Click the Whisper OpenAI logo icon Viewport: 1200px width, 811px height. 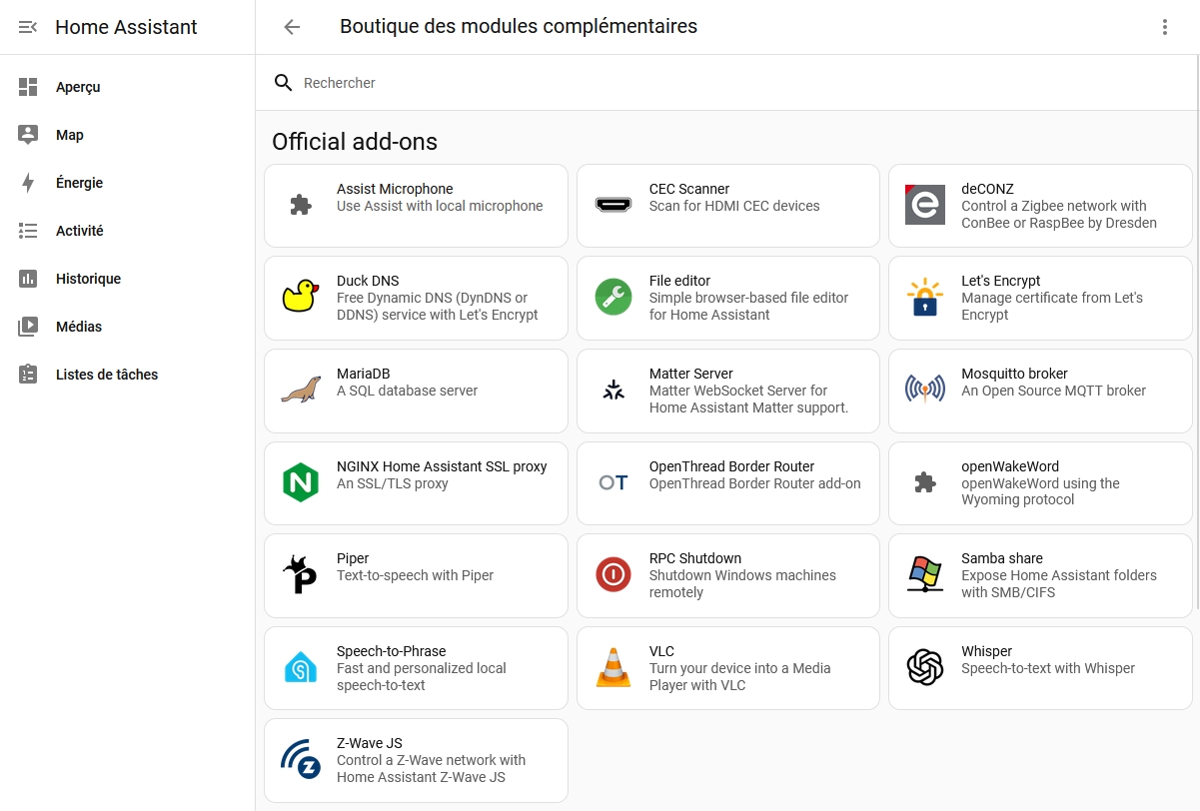pyautogui.click(x=925, y=667)
